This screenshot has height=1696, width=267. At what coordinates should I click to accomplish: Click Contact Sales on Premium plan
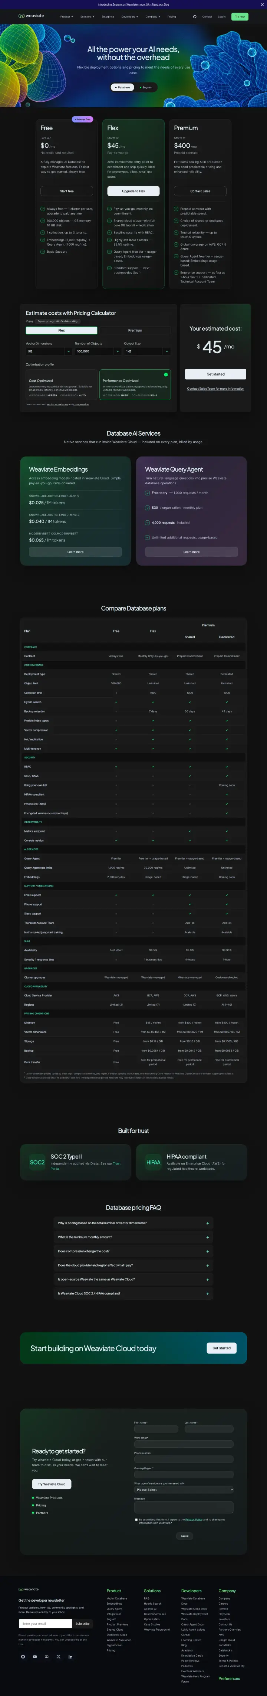(x=201, y=191)
